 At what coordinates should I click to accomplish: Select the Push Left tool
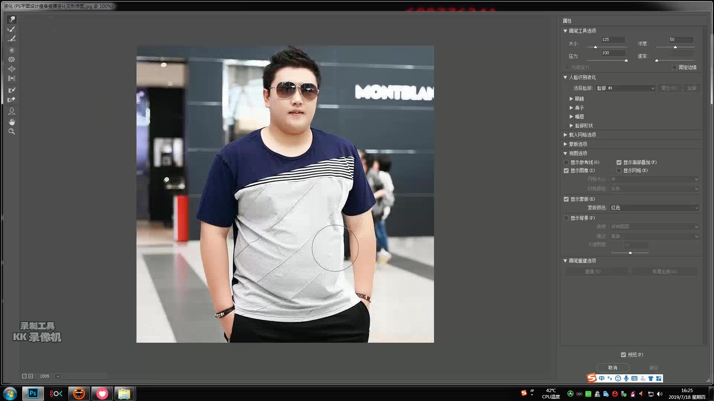coord(12,78)
